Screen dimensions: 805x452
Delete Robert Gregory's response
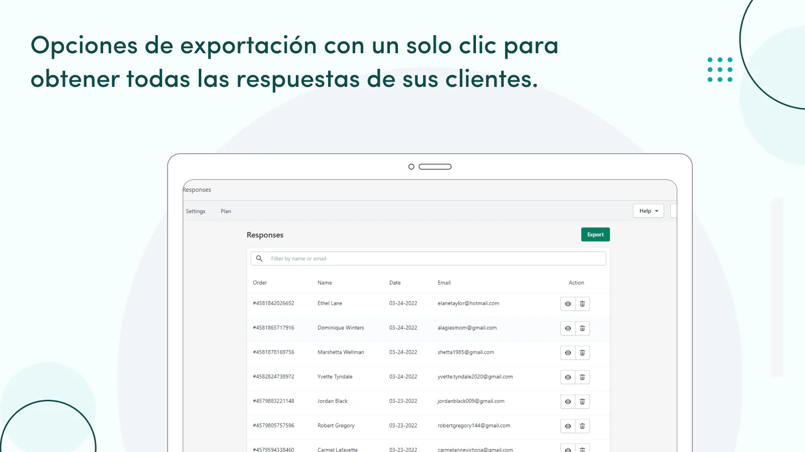pos(582,426)
